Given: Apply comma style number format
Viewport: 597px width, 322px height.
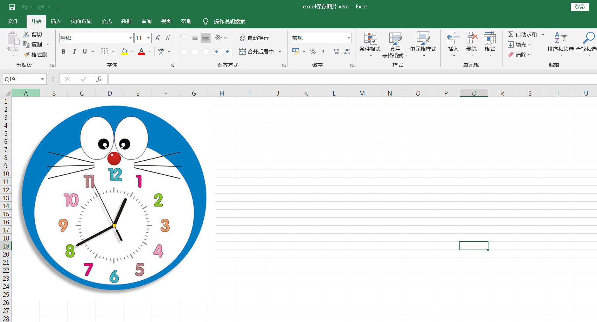Looking at the screenshot, I should (323, 51).
